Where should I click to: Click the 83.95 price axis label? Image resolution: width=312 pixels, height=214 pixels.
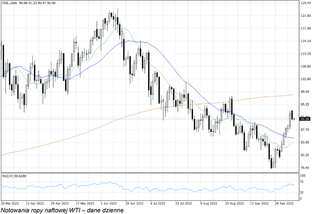click(x=305, y=142)
